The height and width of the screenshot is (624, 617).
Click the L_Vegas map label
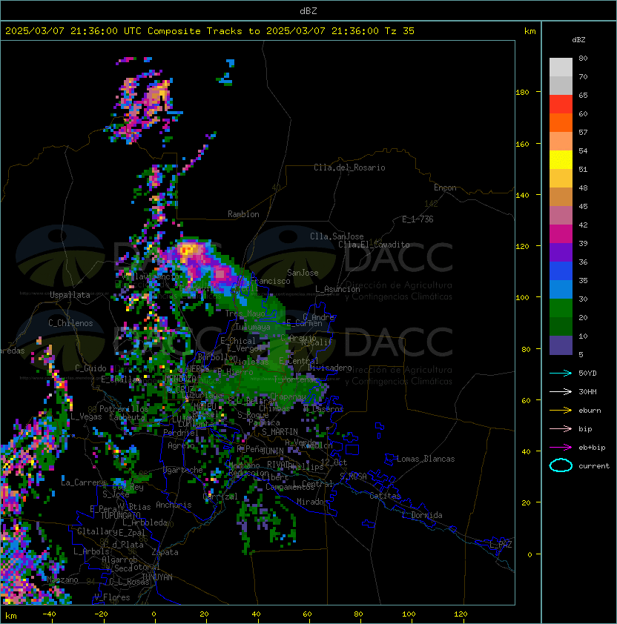[x=86, y=416]
